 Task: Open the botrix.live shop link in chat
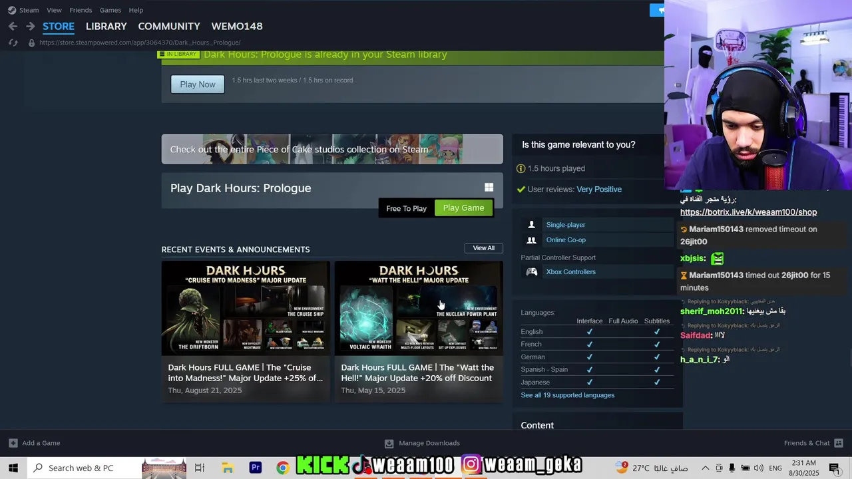click(748, 212)
